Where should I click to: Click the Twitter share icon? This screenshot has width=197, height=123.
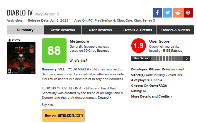(x=167, y=13)
